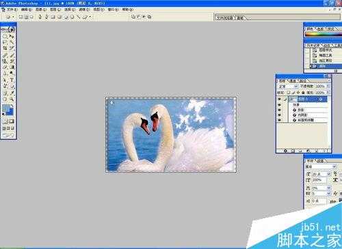Open the 画笔 tab in the palette well
The image size is (342, 249).
point(240,18)
